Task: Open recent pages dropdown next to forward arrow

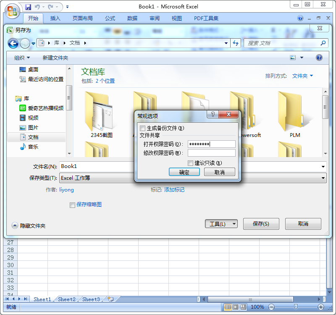Action: click(x=33, y=44)
